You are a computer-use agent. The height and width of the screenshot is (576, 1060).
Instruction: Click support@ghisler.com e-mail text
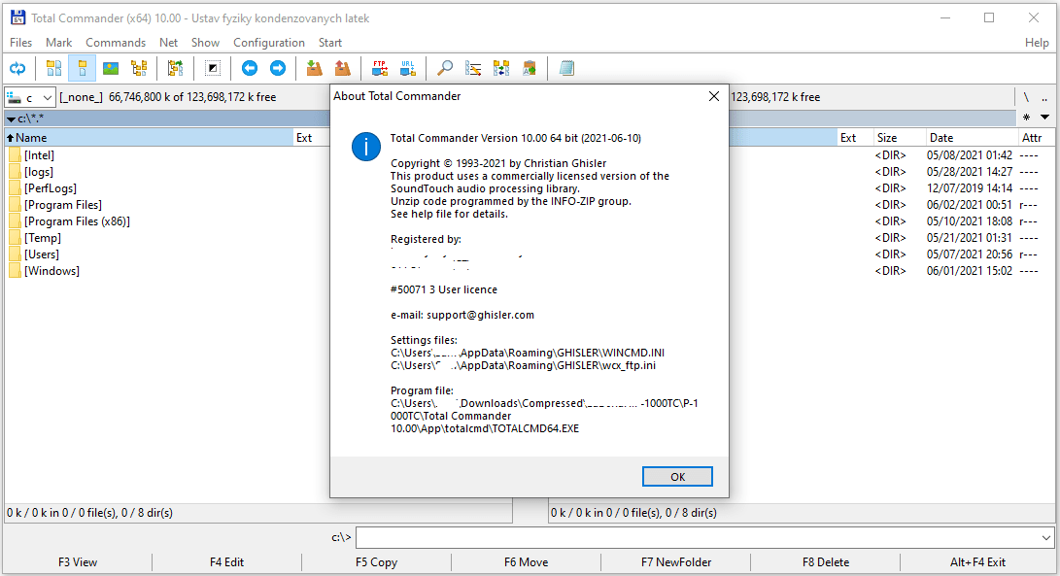[480, 315]
